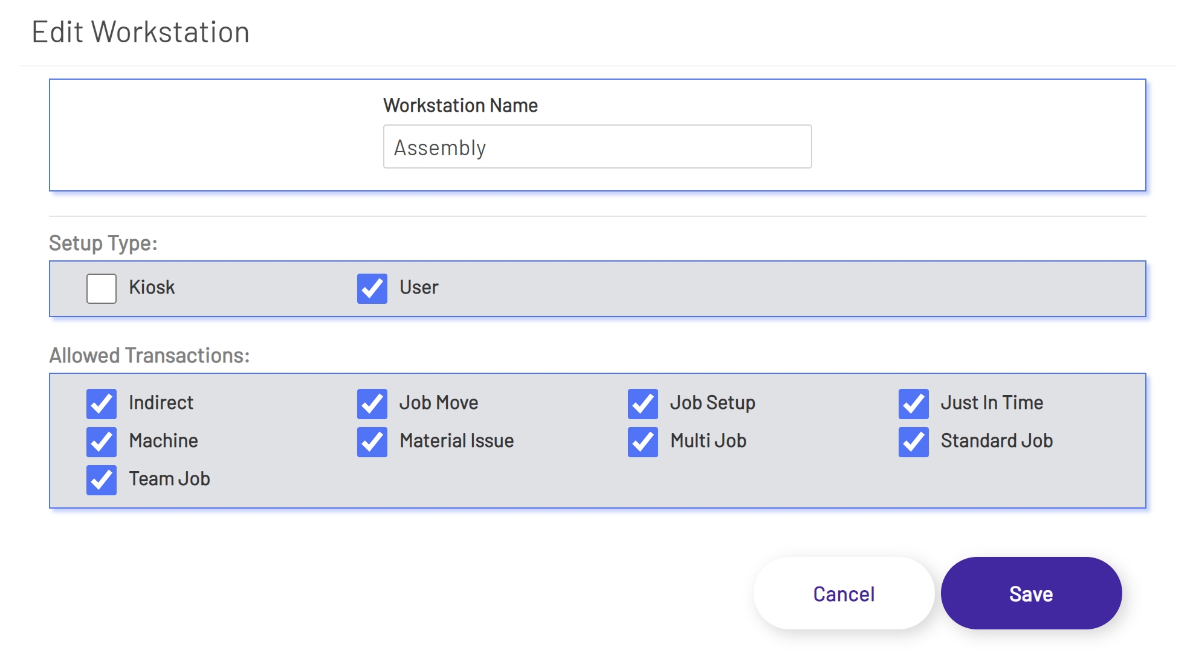Uncheck the Team Job checkbox

pyautogui.click(x=101, y=480)
